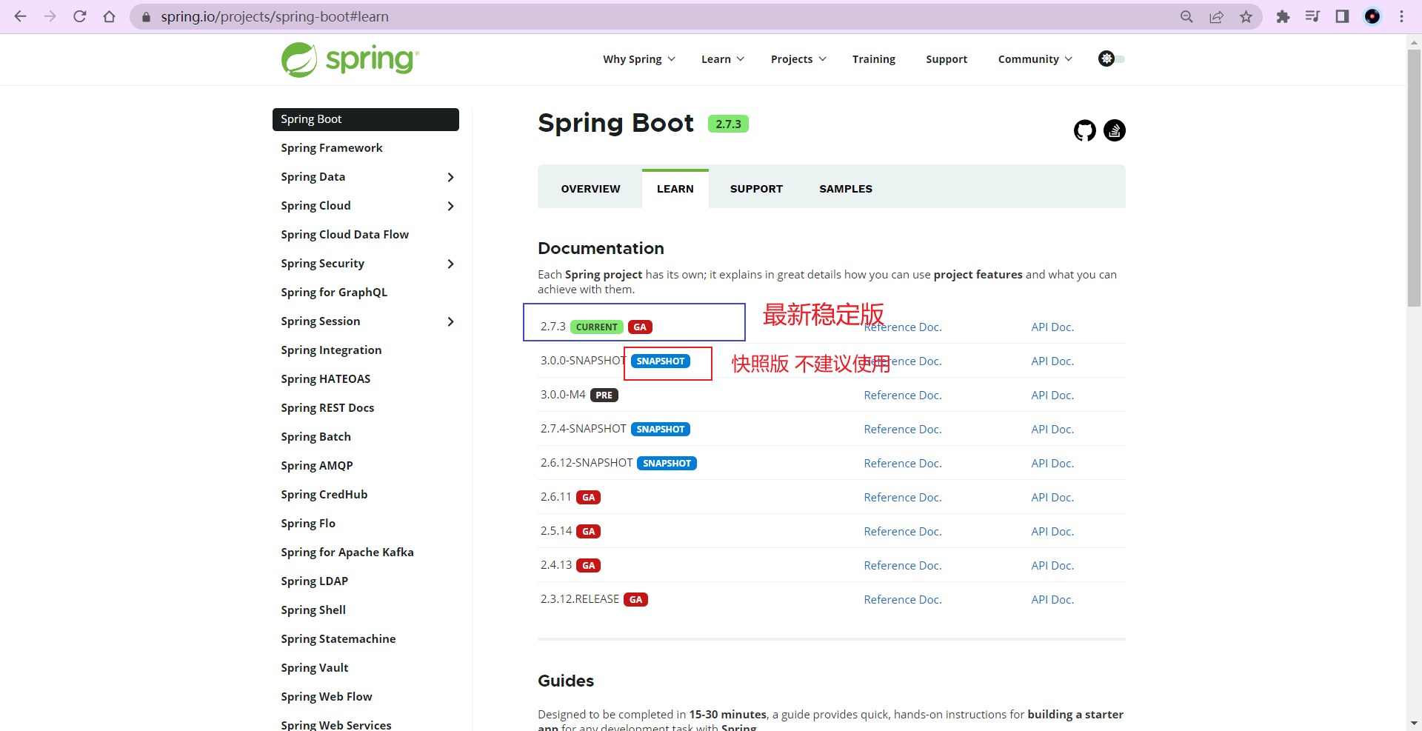Open Spring Framework in sidebar
The width and height of the screenshot is (1422, 731).
[x=332, y=148]
